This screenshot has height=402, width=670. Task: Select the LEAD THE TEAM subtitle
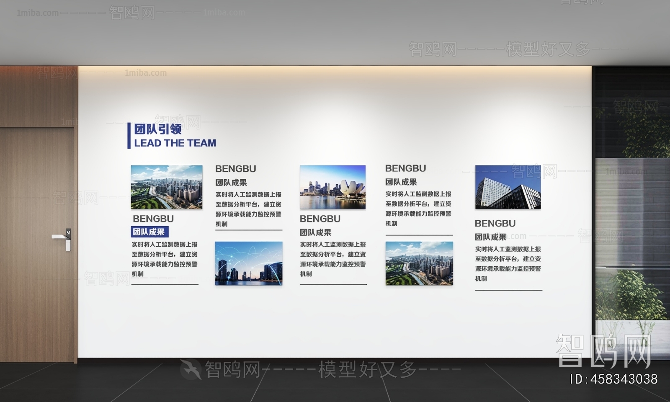click(x=175, y=143)
